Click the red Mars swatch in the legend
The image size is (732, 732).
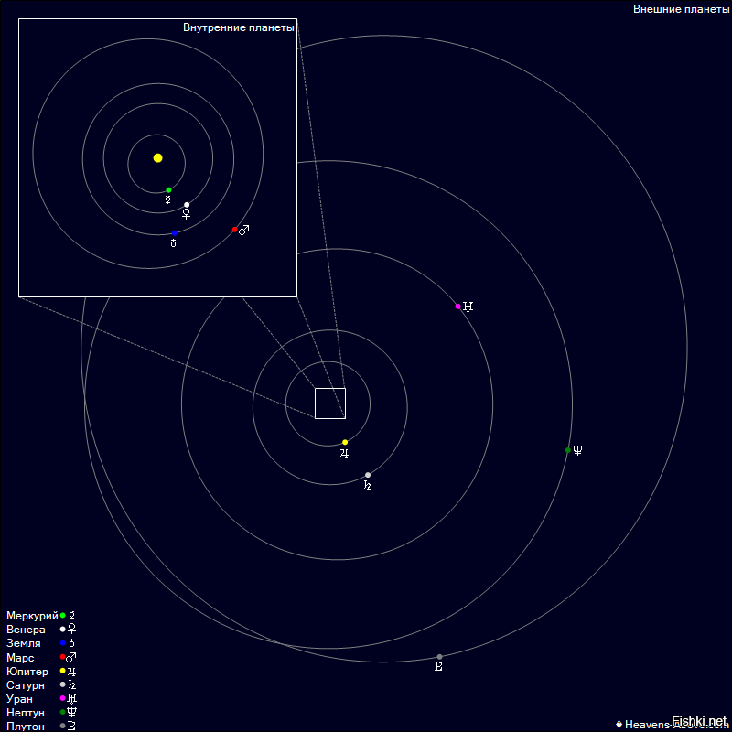[x=62, y=657]
